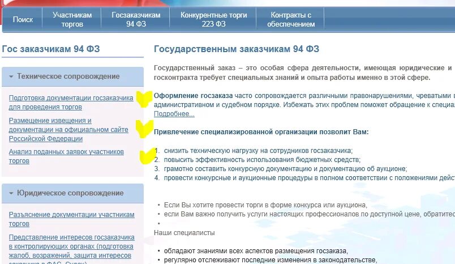Click bullet Если Вы хотите провести торги
This screenshot has height=264, width=455.
(x=265, y=205)
